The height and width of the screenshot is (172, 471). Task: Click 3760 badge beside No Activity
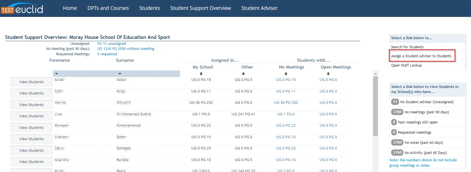tap(397, 153)
